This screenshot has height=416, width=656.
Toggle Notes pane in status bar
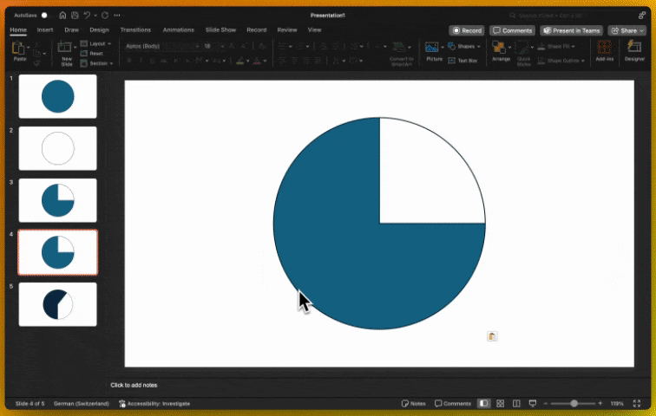[x=413, y=404]
